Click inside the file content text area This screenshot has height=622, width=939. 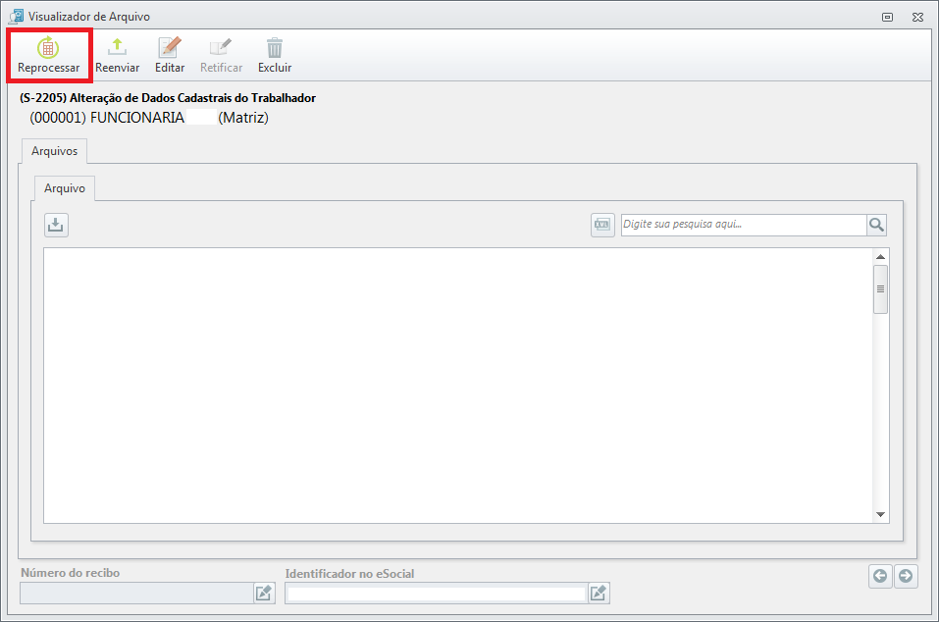pyautogui.click(x=458, y=386)
